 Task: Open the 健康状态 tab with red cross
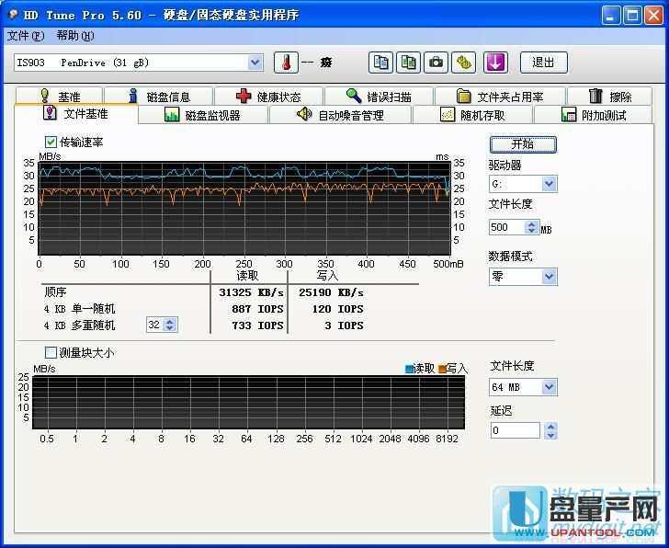point(268,97)
